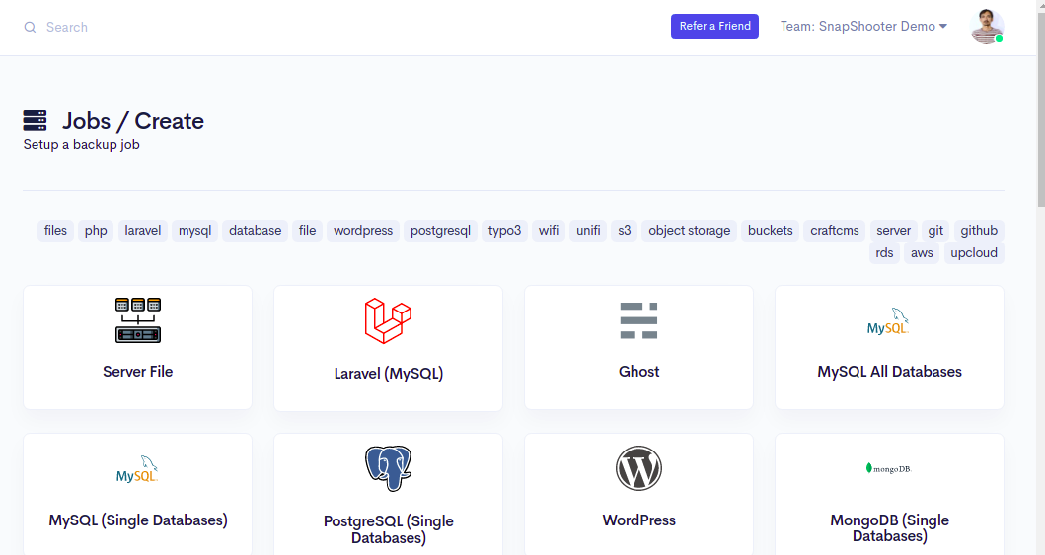The image size is (1045, 555).
Task: Open the Ghost job label
Action: (638, 372)
